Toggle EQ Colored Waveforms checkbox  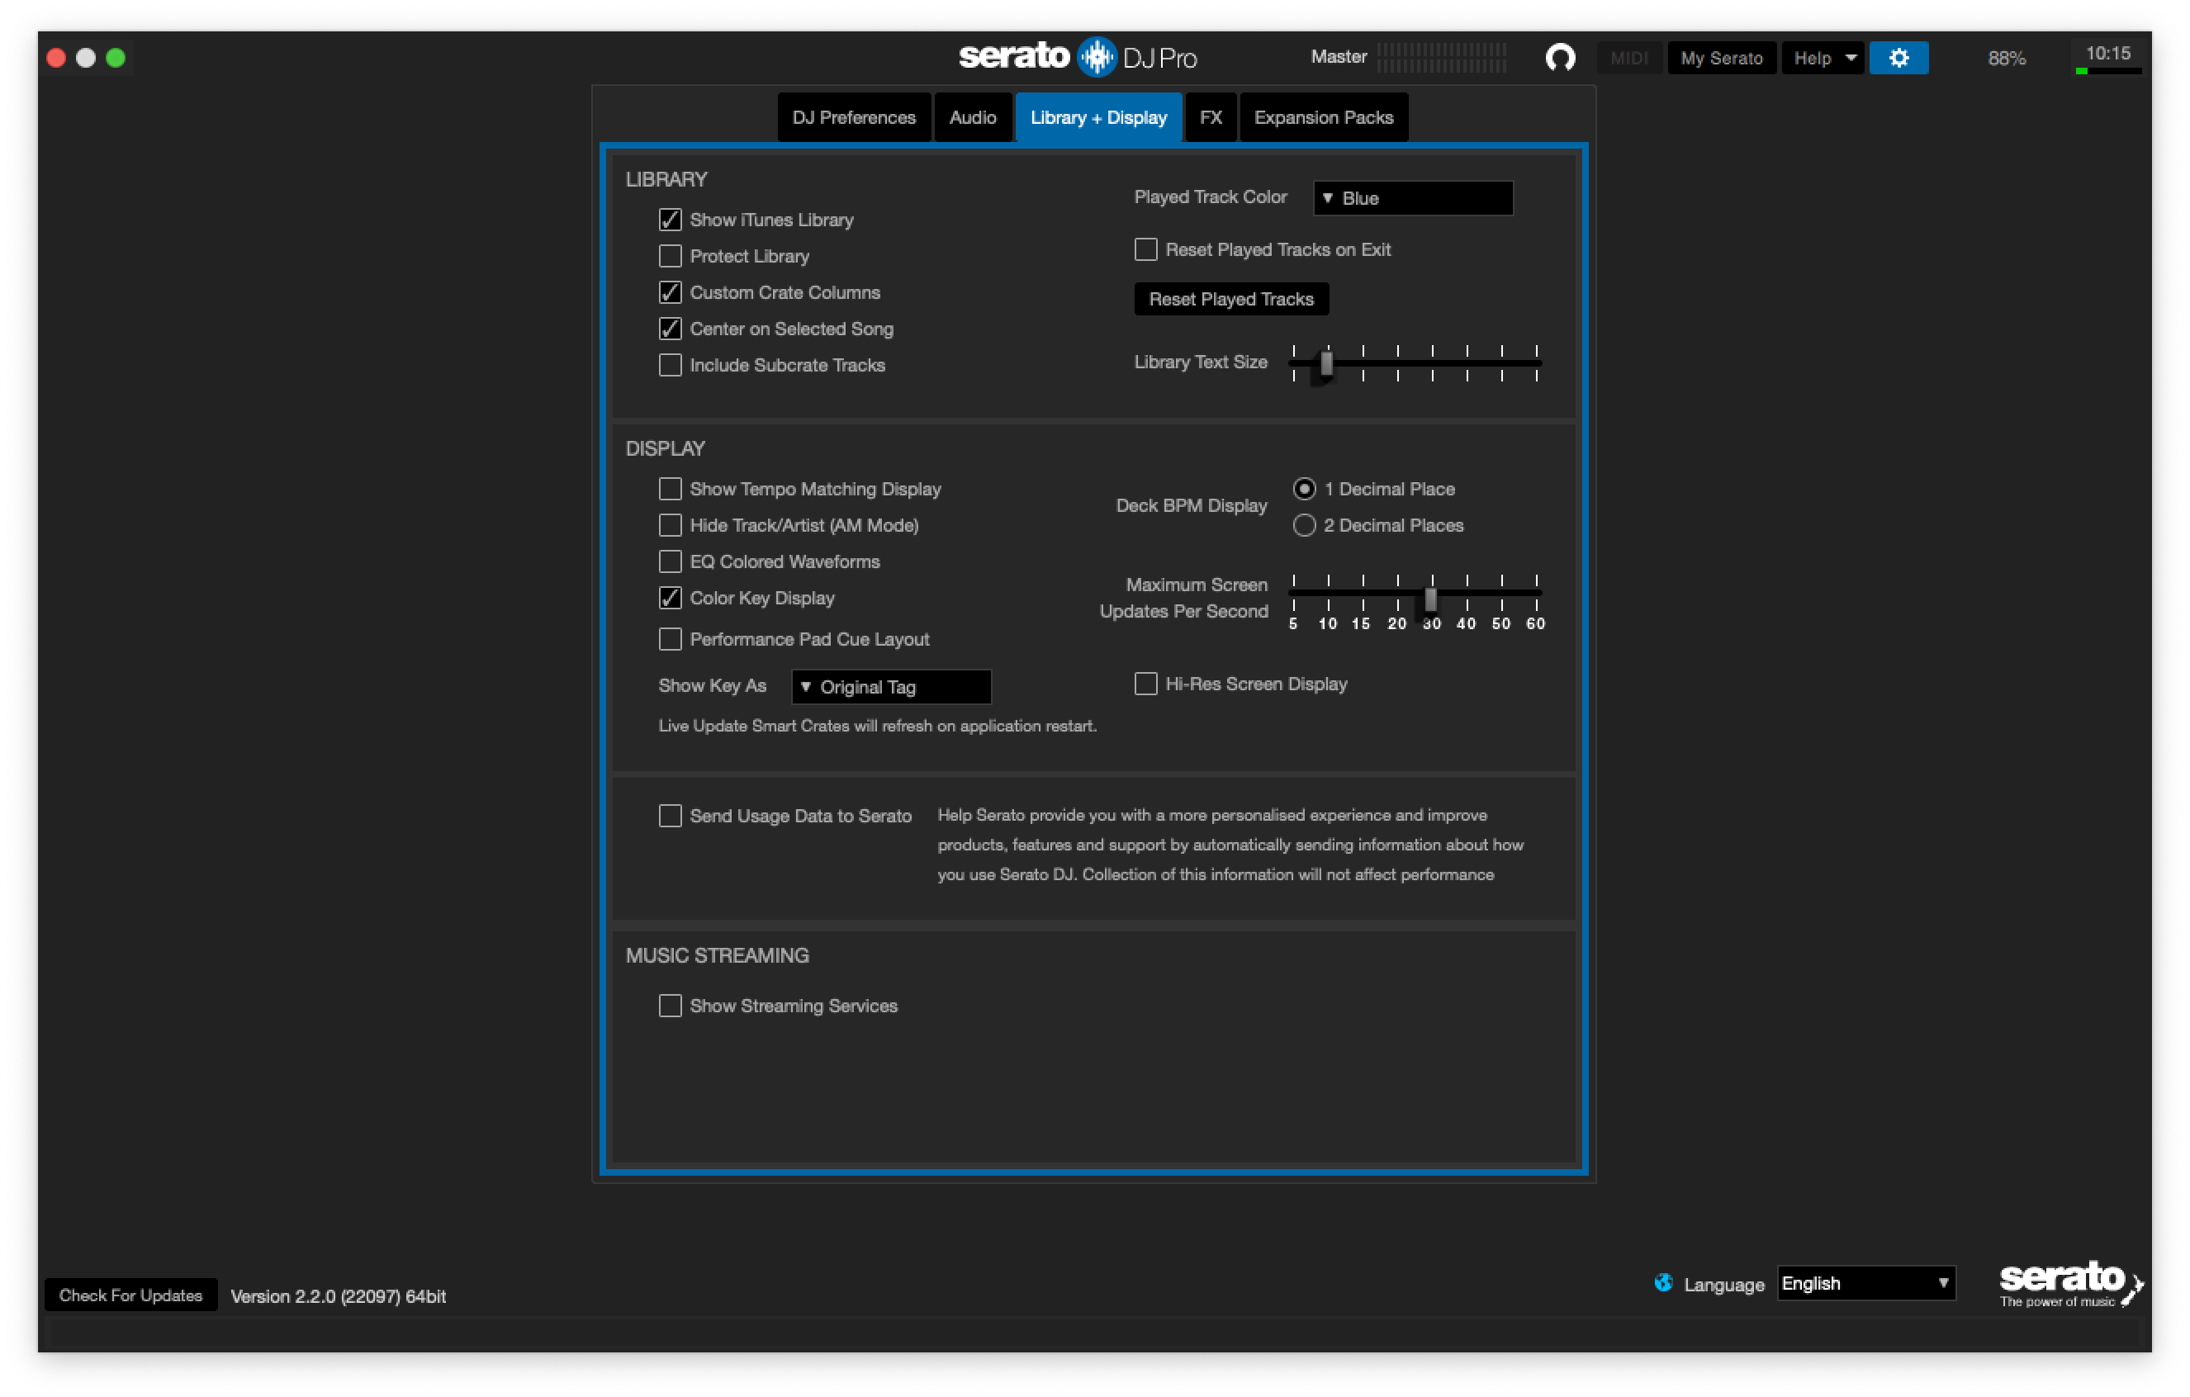tap(669, 561)
